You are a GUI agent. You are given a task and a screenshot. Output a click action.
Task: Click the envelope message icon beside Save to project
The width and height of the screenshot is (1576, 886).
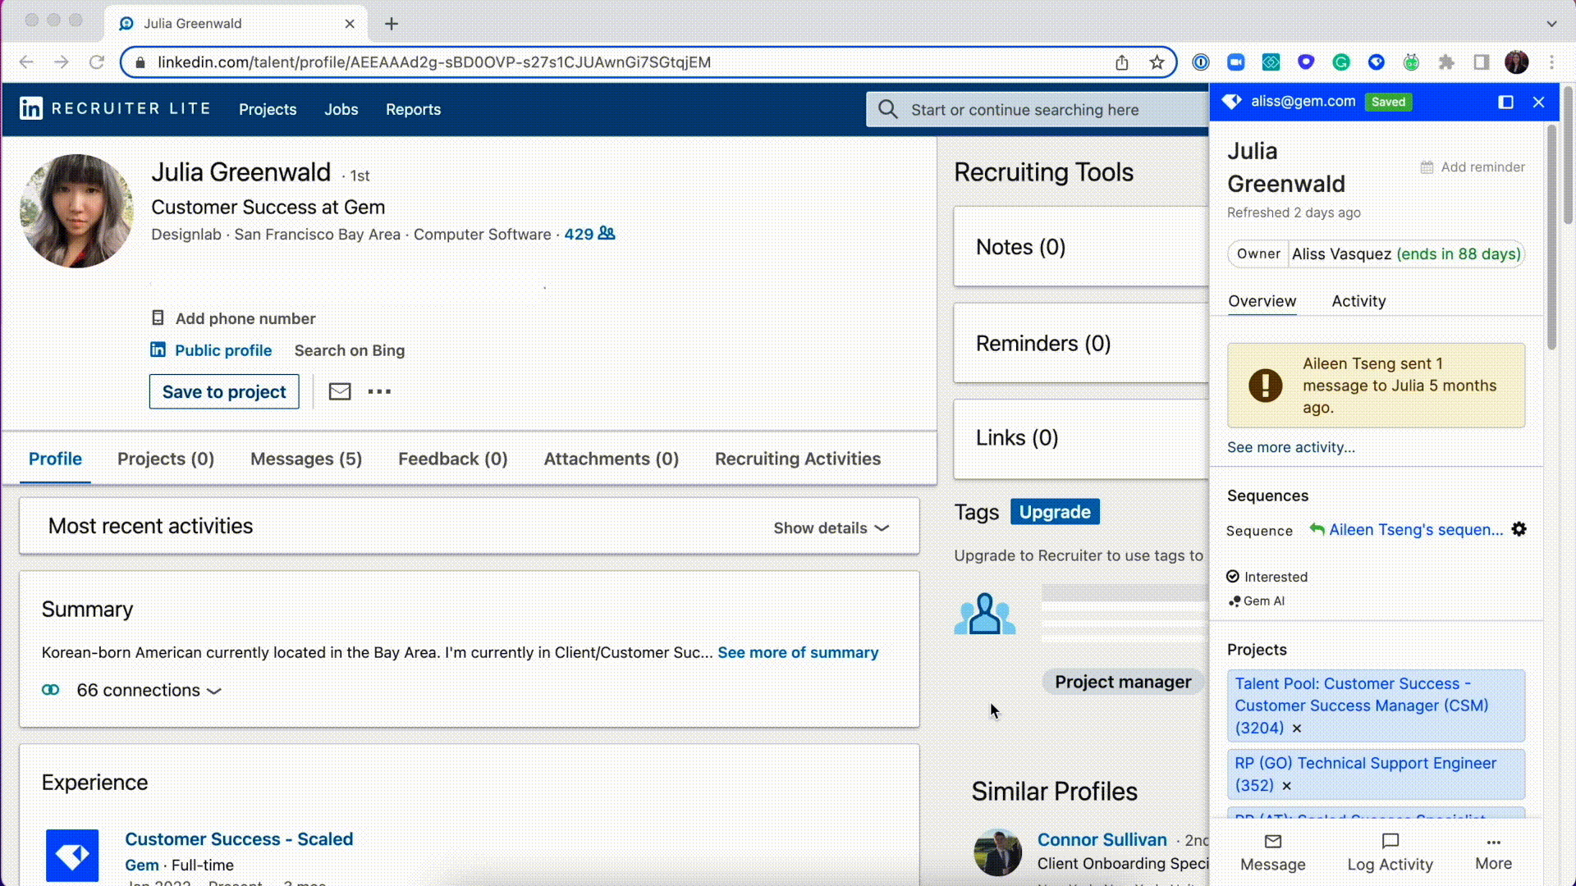339,392
